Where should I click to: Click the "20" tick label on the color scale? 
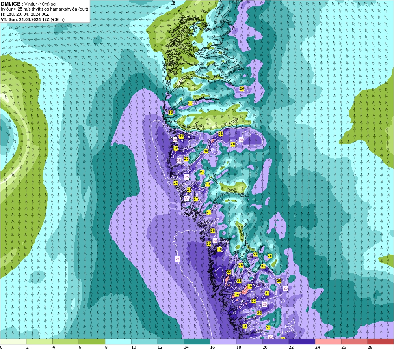265,347
